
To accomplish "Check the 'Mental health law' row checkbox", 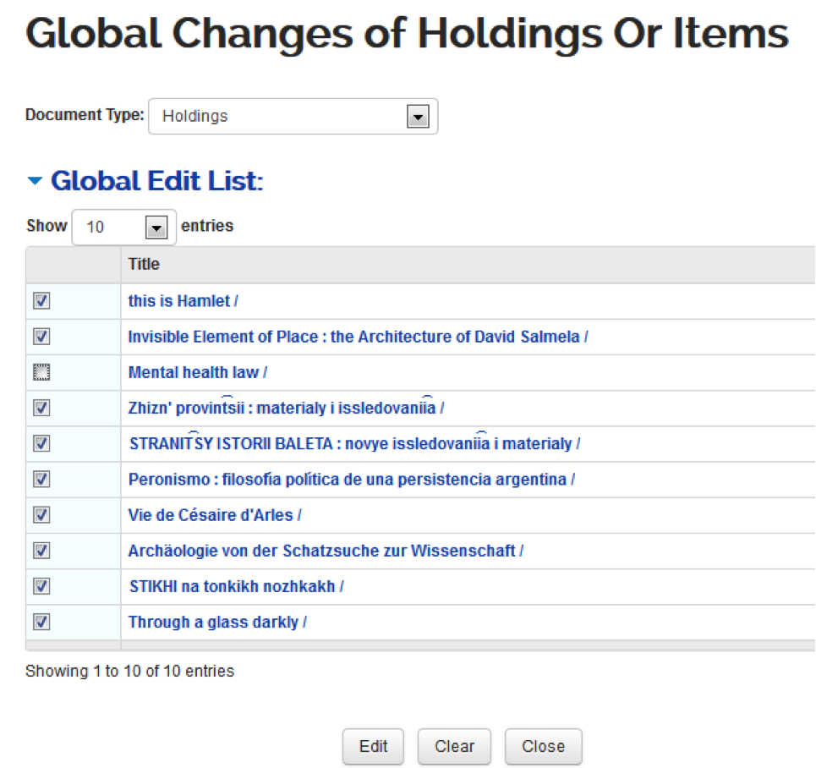I will tap(42, 372).
